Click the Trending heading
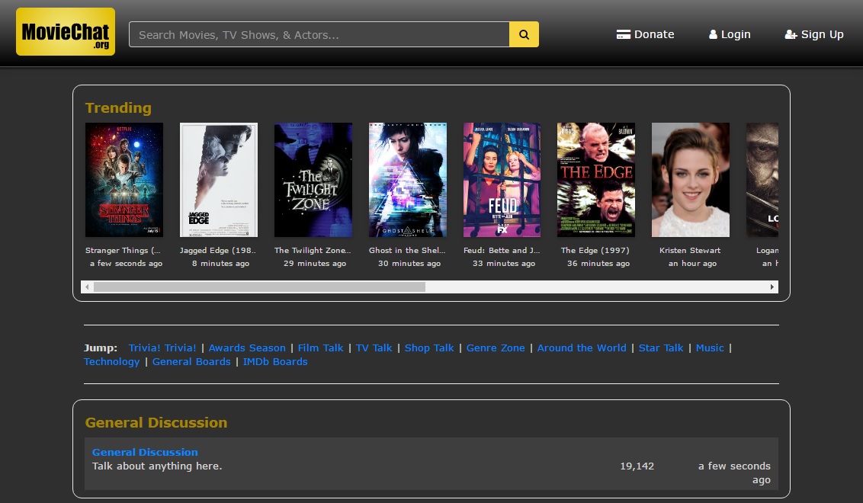This screenshot has height=503, width=863. (x=118, y=108)
